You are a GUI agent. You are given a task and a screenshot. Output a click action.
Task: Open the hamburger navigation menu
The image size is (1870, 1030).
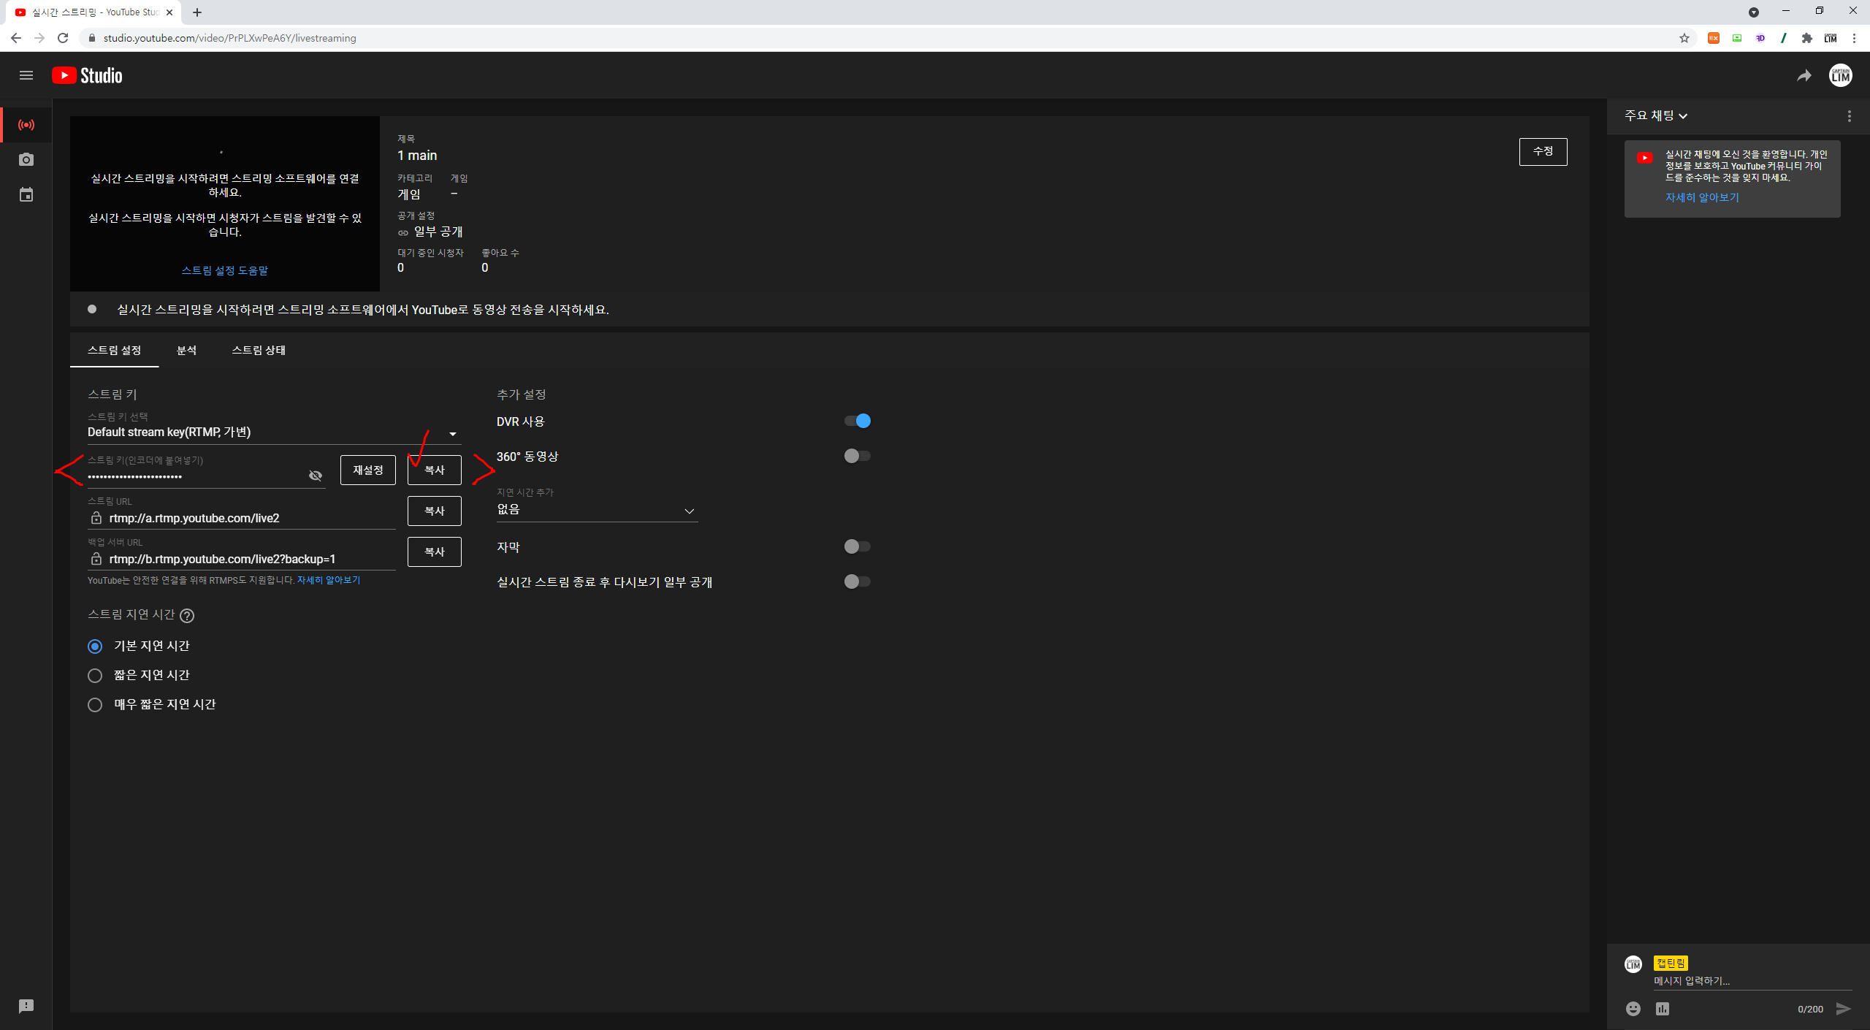tap(26, 75)
